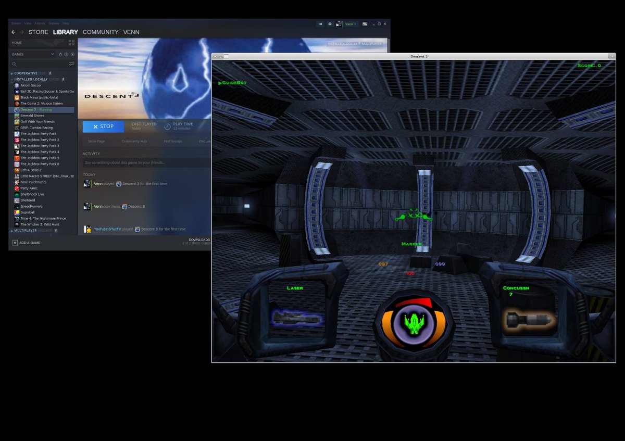Click the MULTIPLAYER tag on the banner
Image resolution: width=625 pixels, height=441 pixels.
(372, 44)
